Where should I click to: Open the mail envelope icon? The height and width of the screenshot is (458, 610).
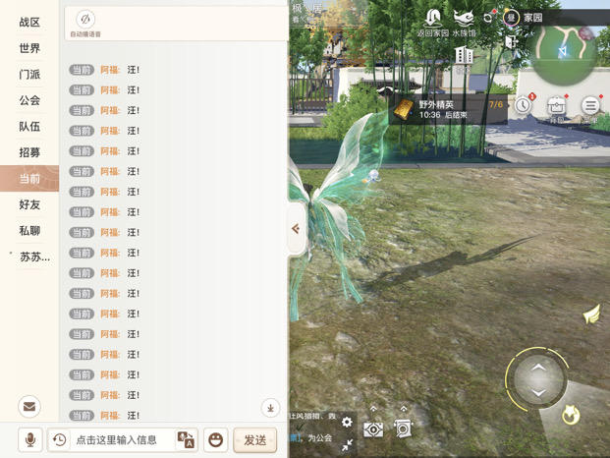29,407
